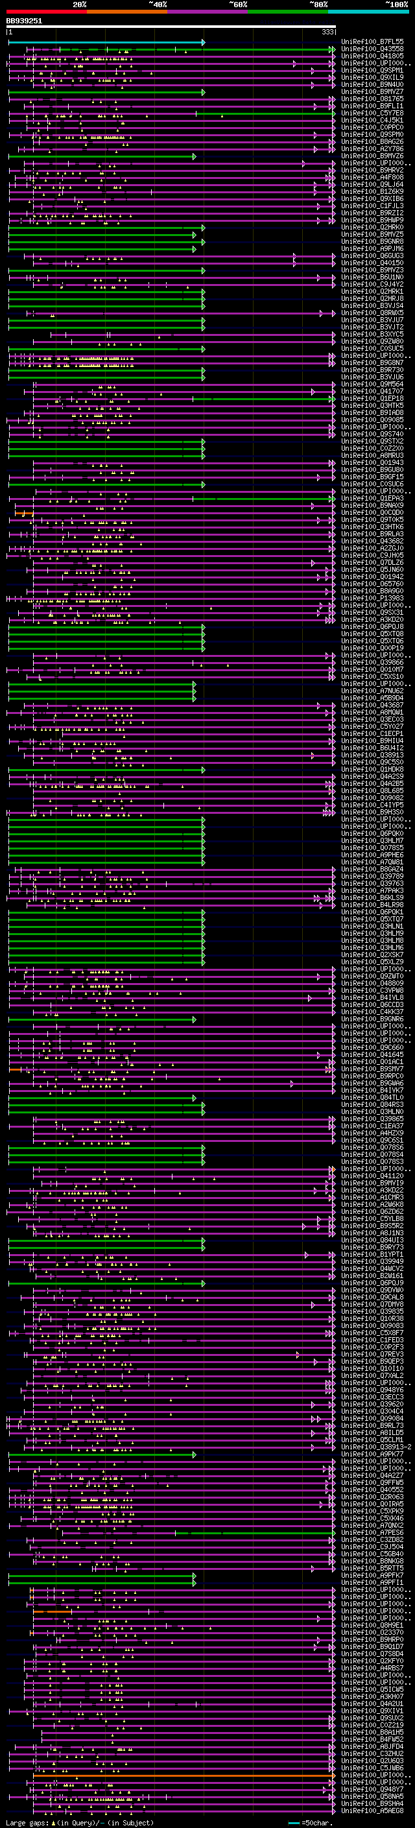Open hit UniRef100_B8AGZ6

372,141
